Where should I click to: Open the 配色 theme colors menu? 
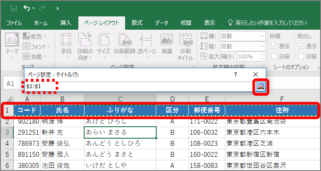click(x=34, y=36)
